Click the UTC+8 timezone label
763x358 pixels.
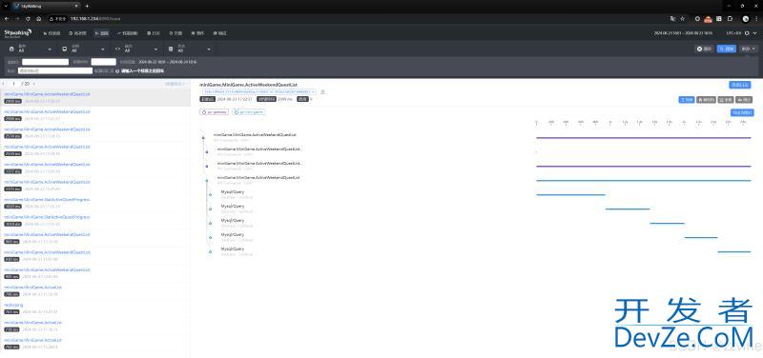pyautogui.click(x=733, y=33)
